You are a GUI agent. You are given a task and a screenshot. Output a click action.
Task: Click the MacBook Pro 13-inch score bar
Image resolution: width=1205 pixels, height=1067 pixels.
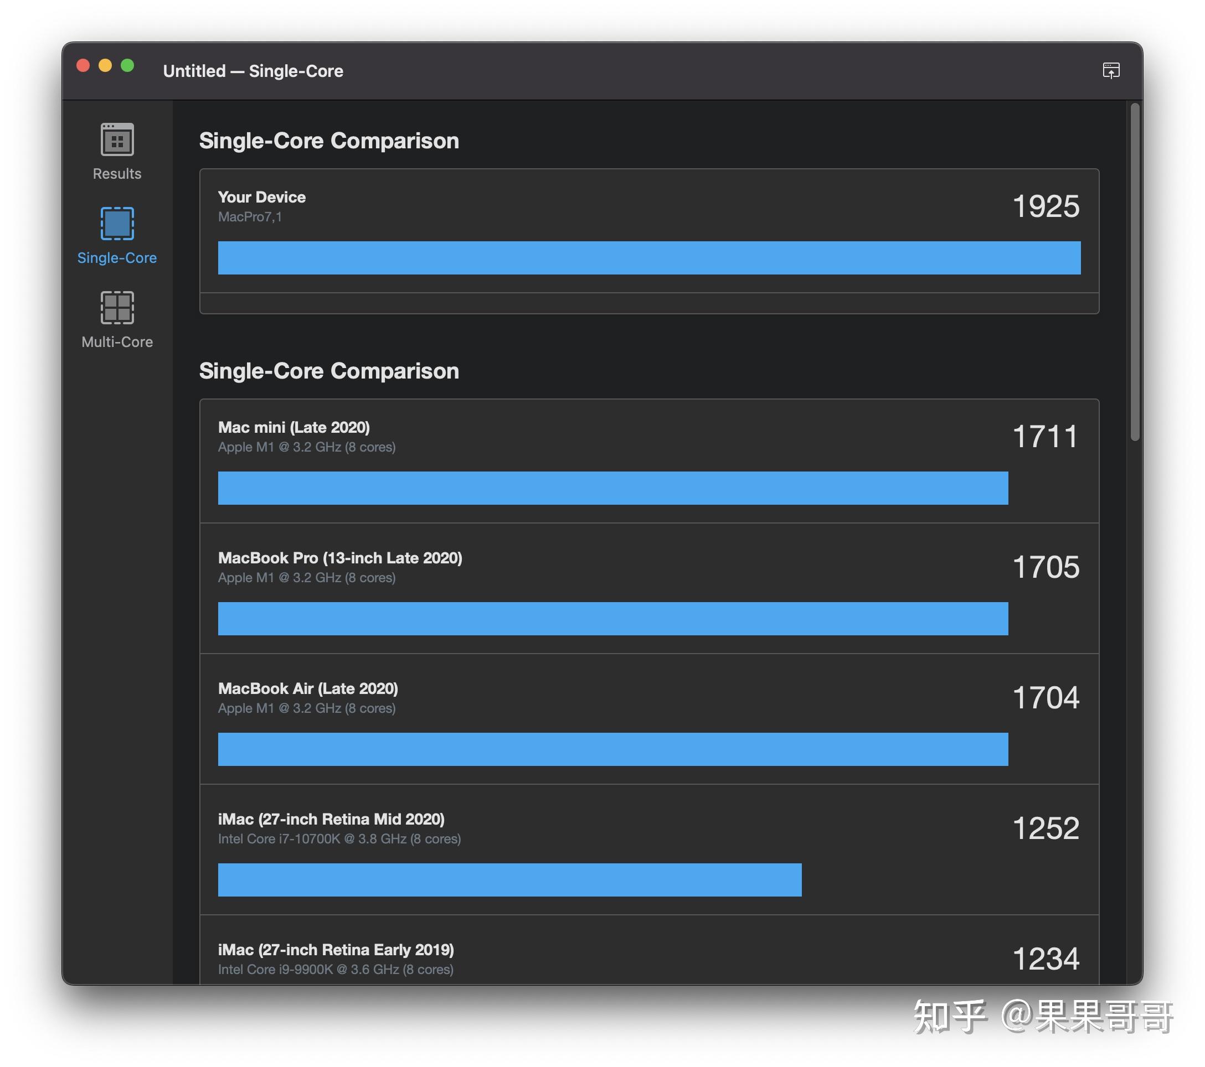coord(612,619)
